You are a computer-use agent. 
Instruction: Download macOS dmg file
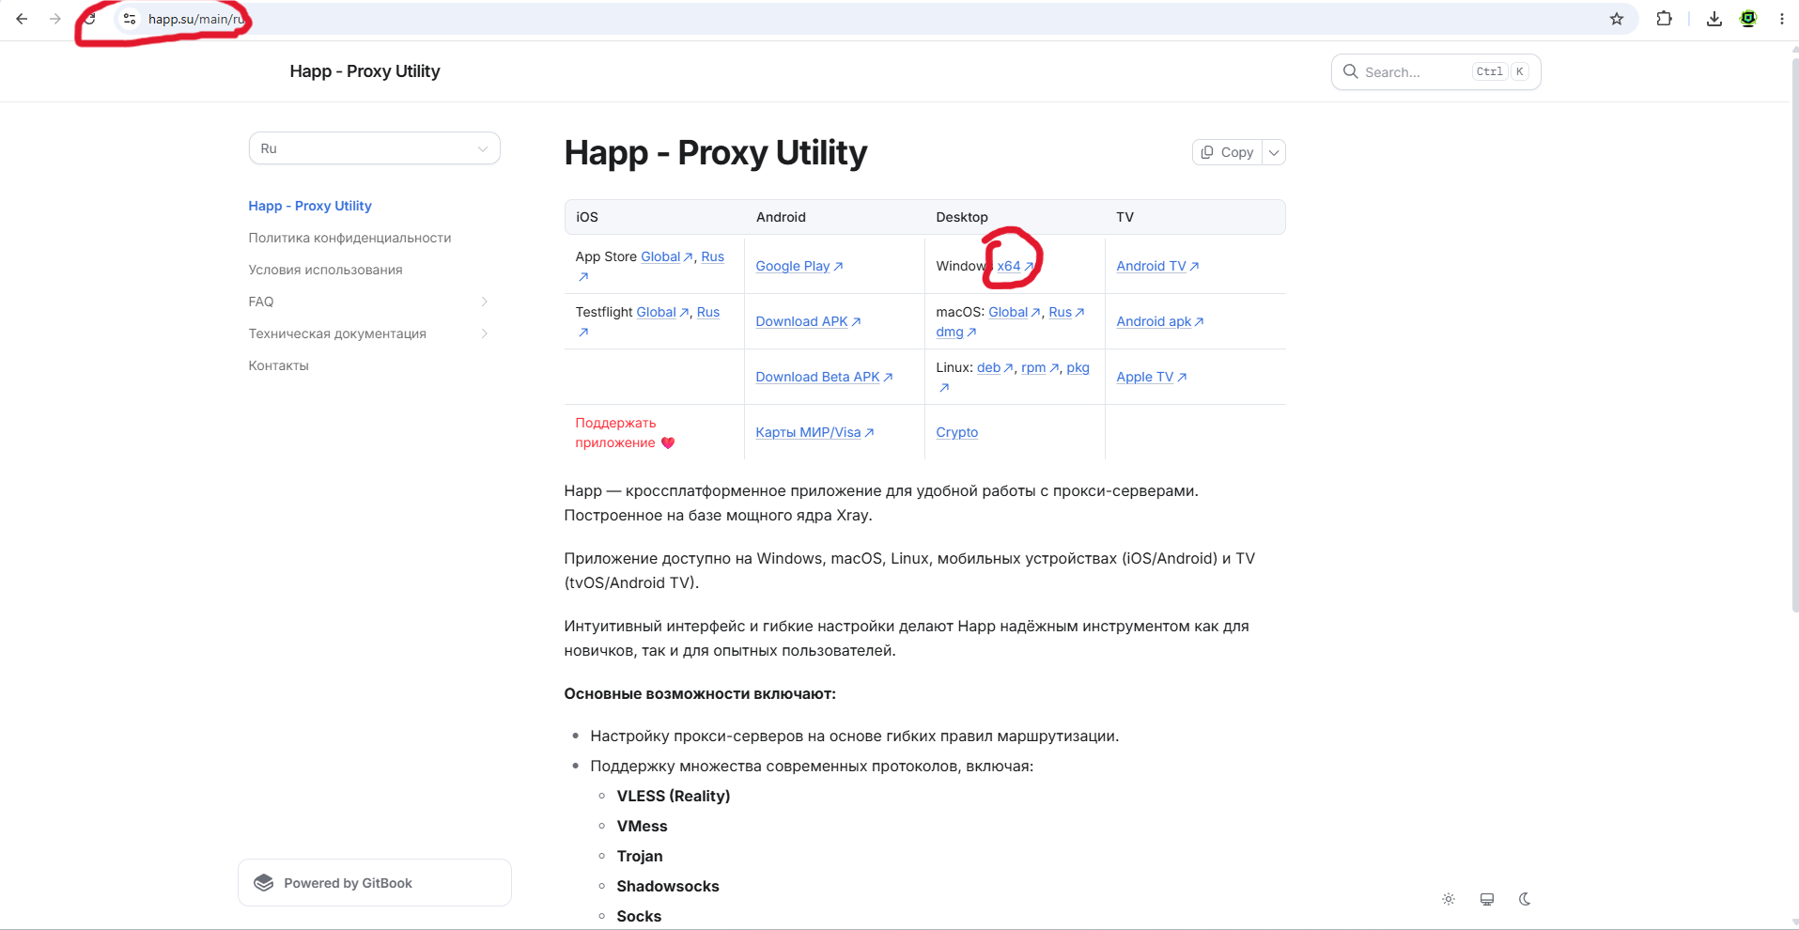[956, 332]
